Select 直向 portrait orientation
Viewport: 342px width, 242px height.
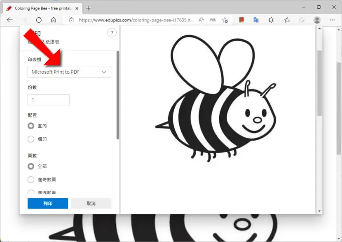pos(31,126)
